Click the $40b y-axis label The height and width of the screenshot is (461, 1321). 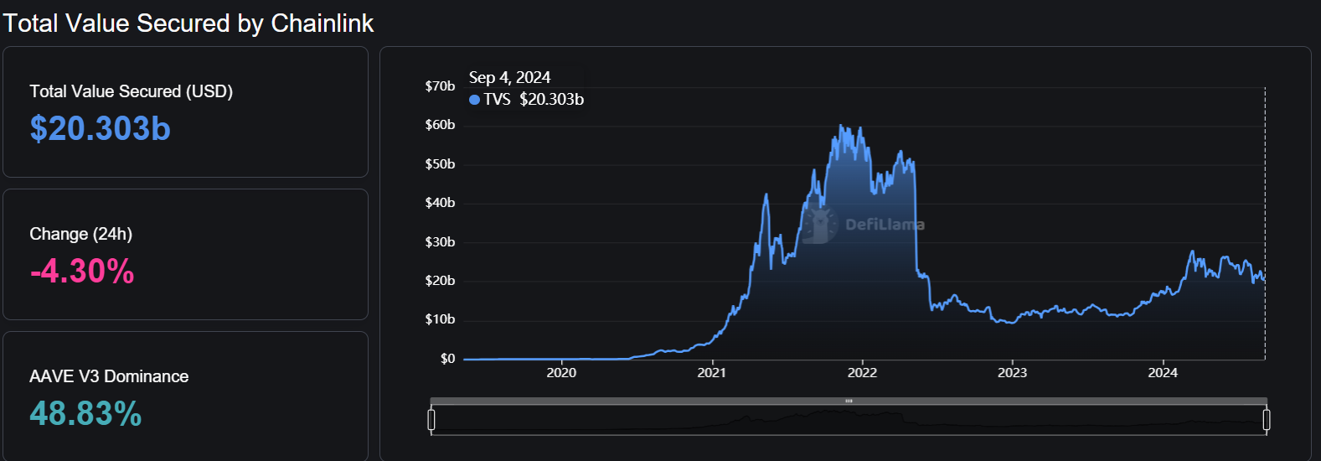[440, 203]
